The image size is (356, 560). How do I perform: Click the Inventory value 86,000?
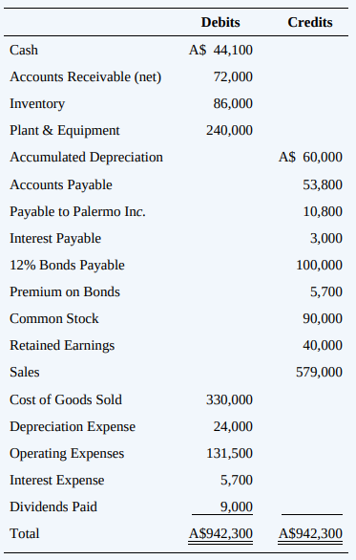click(x=233, y=103)
